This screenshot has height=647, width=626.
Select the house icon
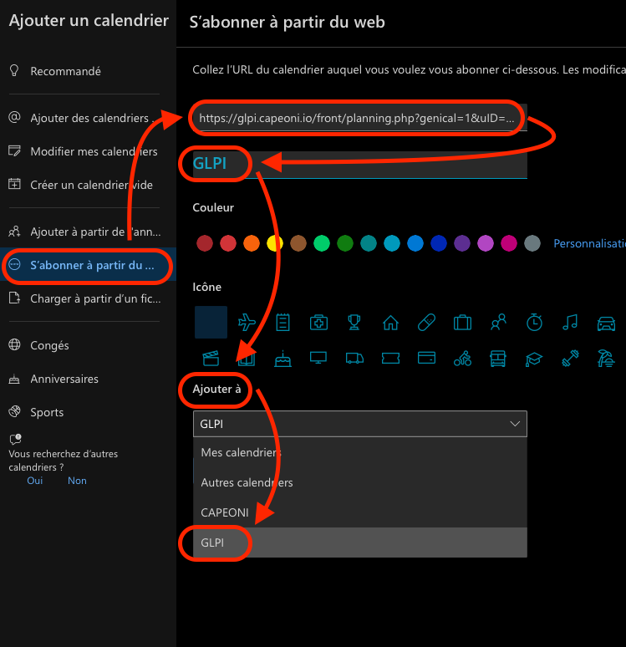point(390,323)
